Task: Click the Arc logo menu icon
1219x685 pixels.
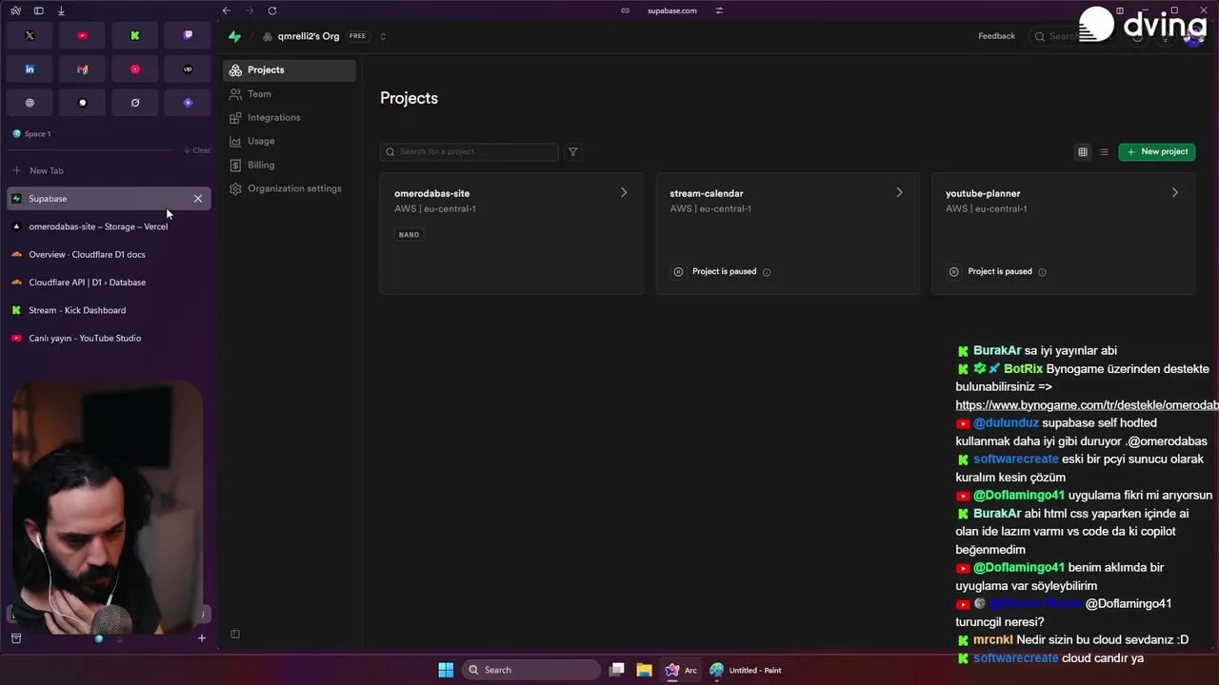Action: (15, 10)
